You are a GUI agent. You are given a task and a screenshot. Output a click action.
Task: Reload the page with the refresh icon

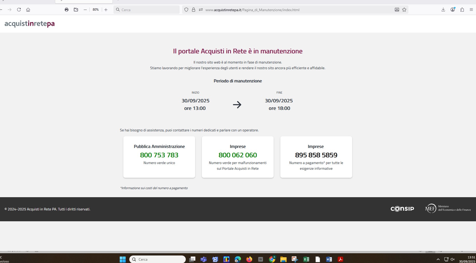(x=19, y=10)
